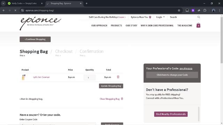Click the search magnifier icon
223x125 pixels.
click(x=199, y=17)
